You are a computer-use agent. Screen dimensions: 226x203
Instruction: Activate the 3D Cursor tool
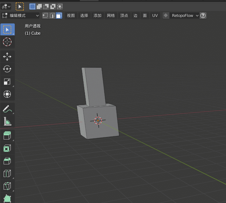pyautogui.click(x=7, y=42)
